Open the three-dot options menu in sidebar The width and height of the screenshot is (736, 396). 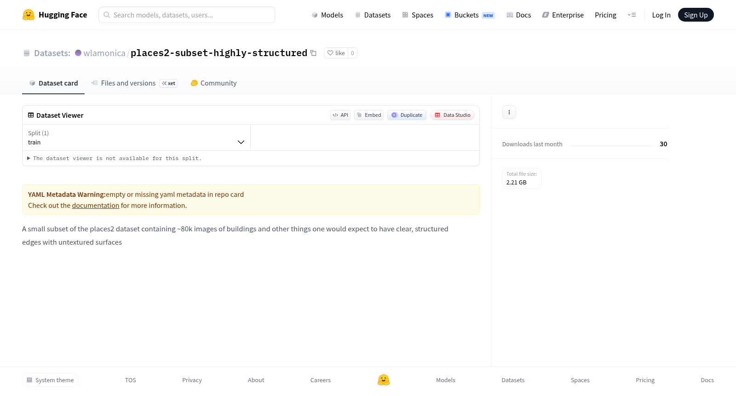click(509, 112)
